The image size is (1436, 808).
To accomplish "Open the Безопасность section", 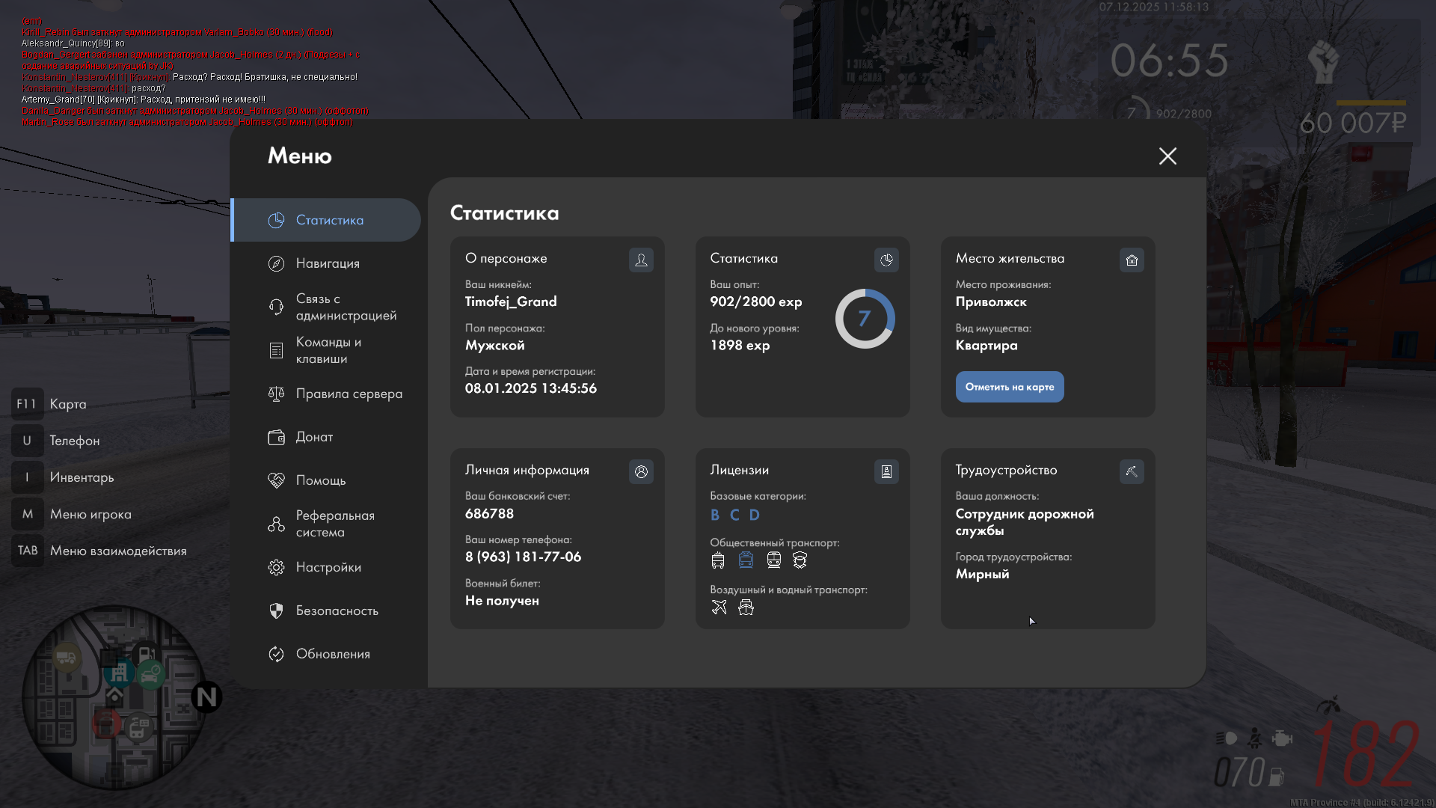I will click(x=337, y=610).
